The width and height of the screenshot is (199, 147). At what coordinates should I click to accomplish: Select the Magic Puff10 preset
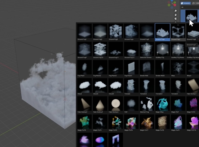click(193, 123)
